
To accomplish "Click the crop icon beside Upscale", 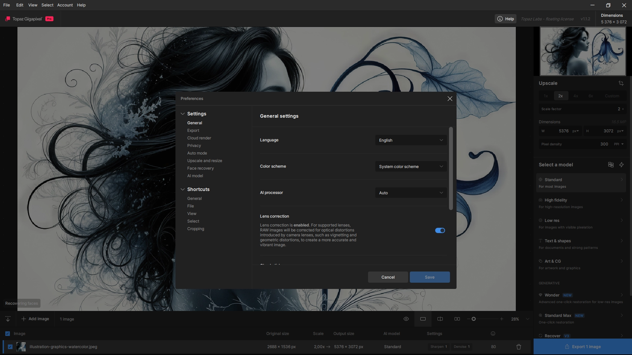I will coord(621,83).
